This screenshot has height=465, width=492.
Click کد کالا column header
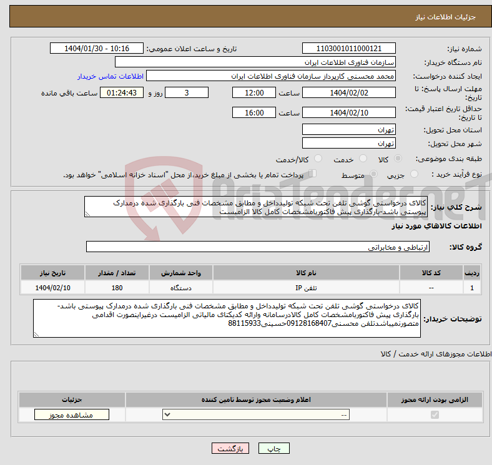coord(431,273)
